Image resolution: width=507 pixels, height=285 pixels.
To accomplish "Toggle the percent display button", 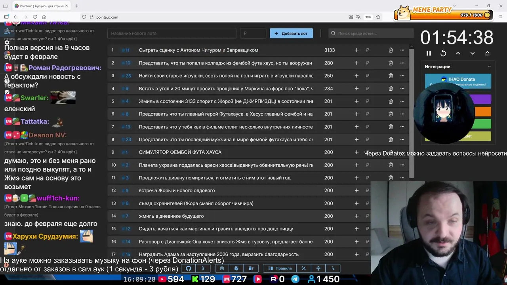I will 303,268.
